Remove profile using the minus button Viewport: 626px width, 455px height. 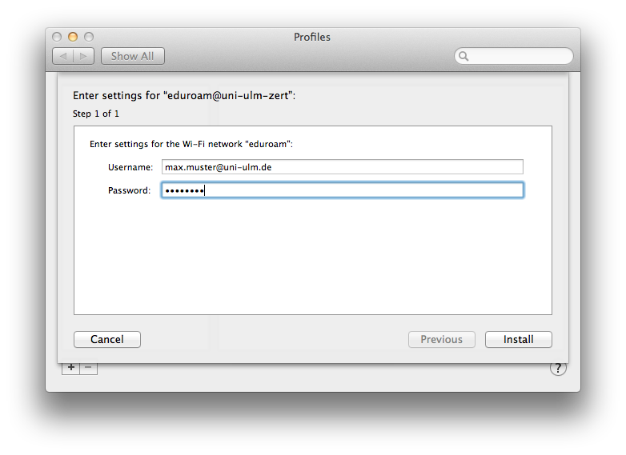pyautogui.click(x=88, y=367)
